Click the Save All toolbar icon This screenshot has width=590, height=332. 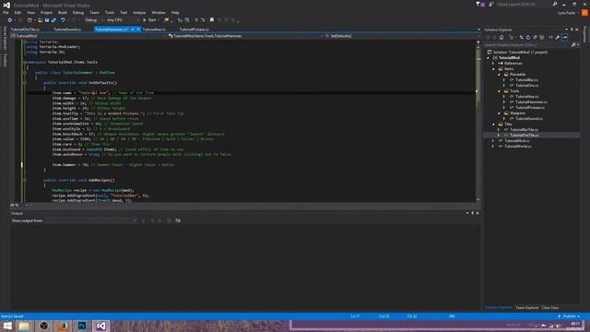(x=53, y=20)
